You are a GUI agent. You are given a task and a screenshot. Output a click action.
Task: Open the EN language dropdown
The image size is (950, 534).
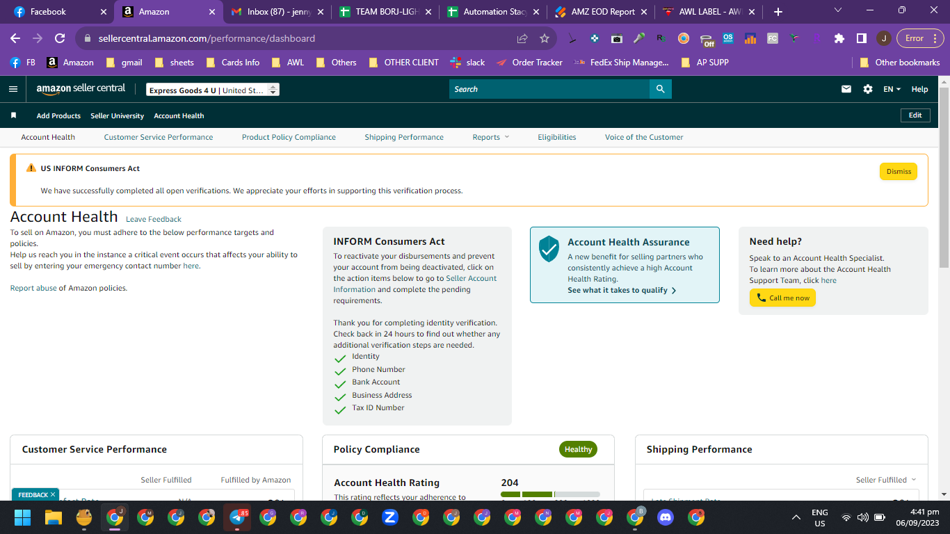tap(892, 89)
